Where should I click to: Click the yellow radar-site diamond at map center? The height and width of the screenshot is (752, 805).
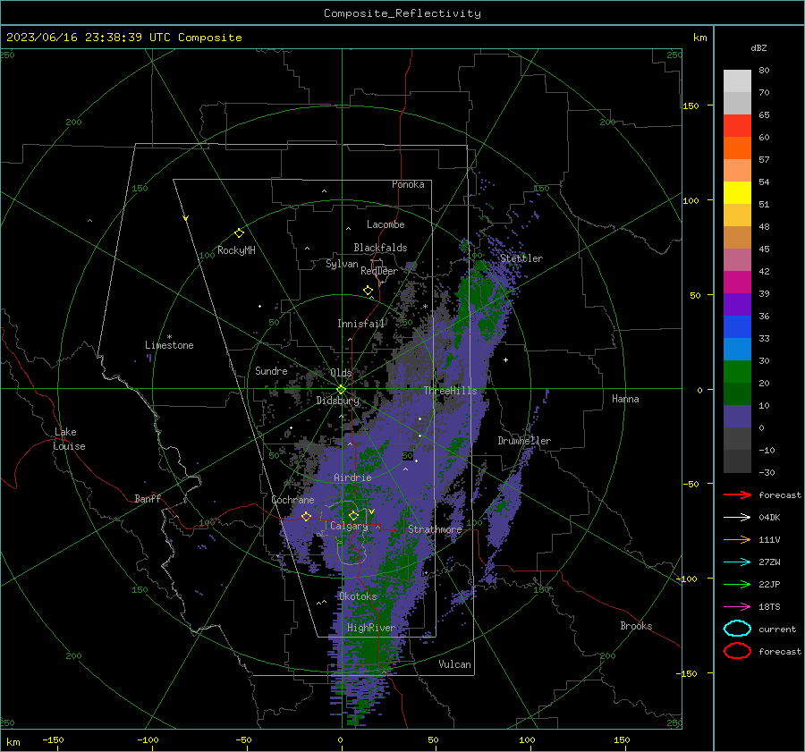click(341, 390)
